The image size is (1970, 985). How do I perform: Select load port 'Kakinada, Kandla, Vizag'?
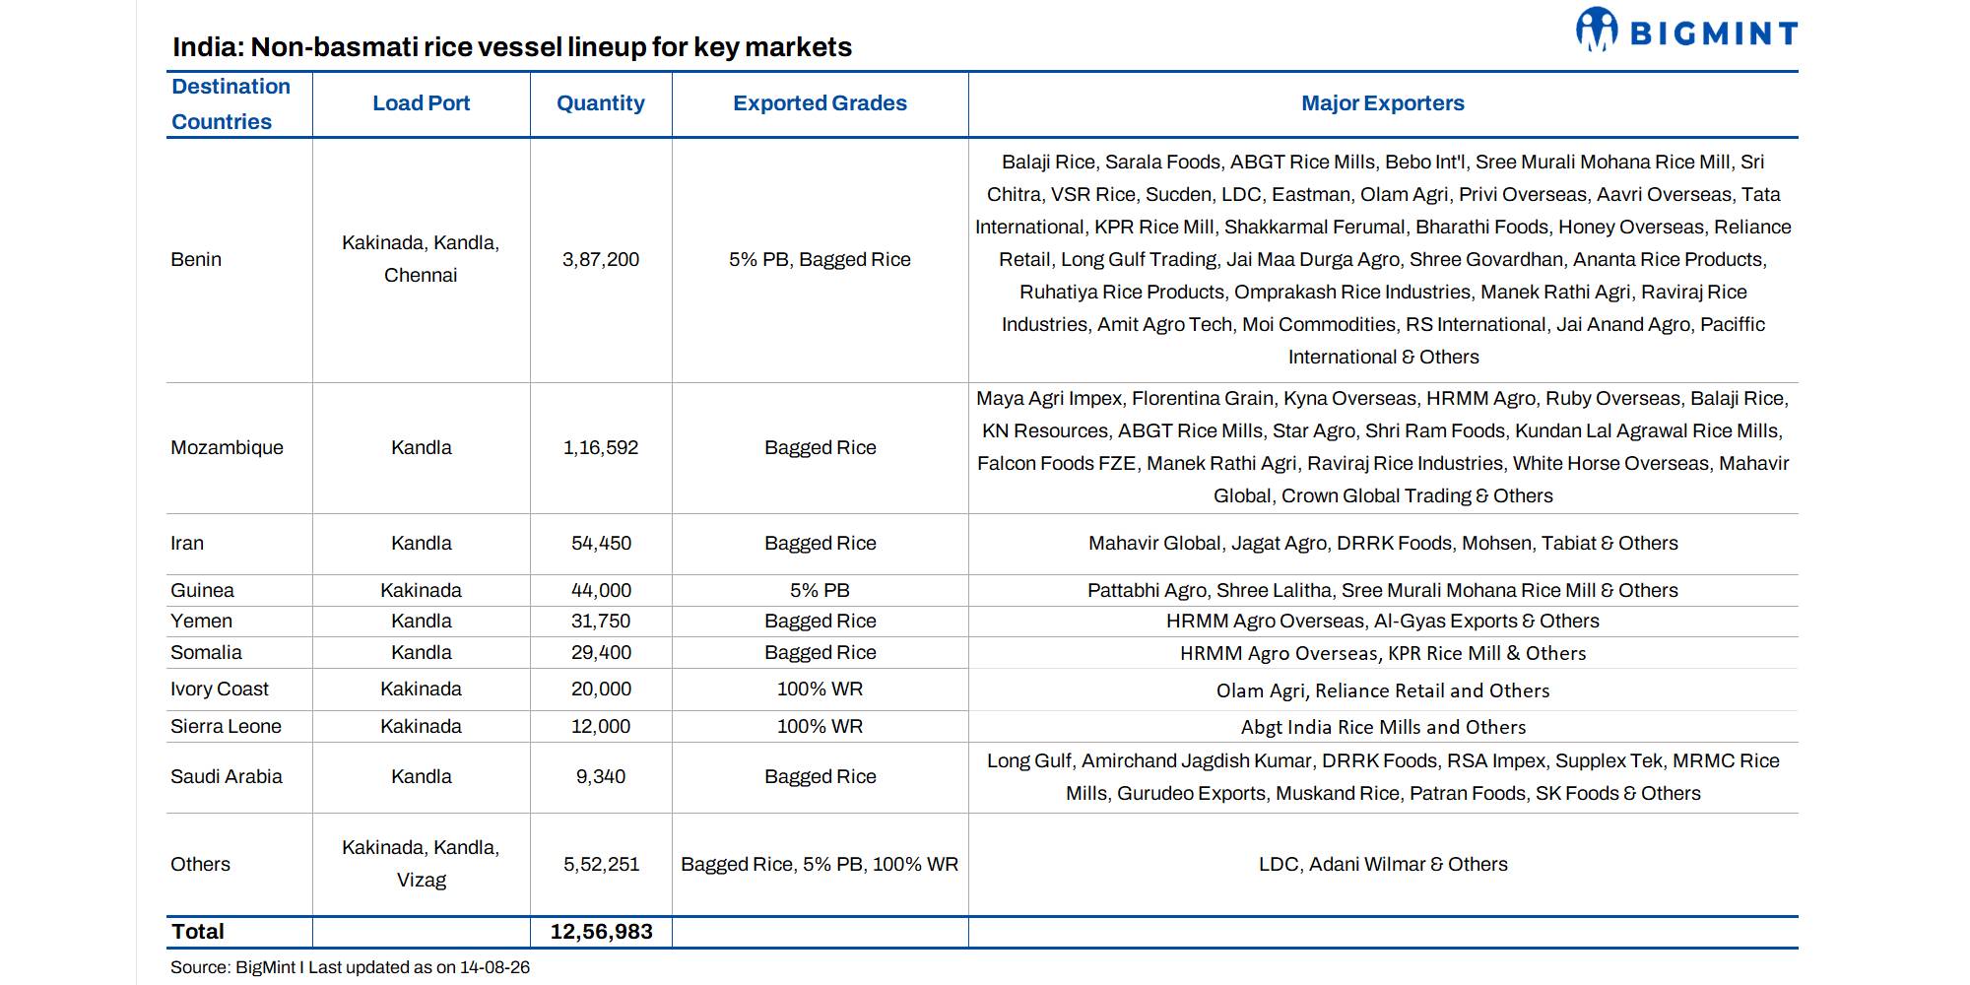pyautogui.click(x=421, y=864)
